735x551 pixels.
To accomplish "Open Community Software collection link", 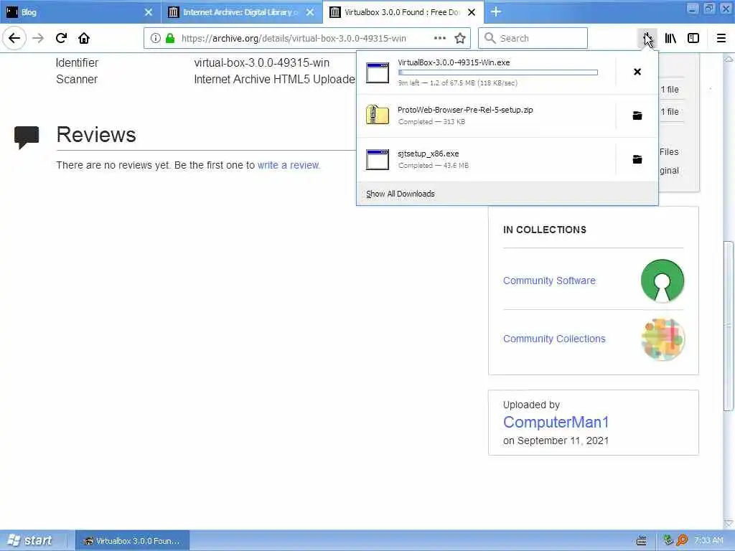I will tap(549, 281).
